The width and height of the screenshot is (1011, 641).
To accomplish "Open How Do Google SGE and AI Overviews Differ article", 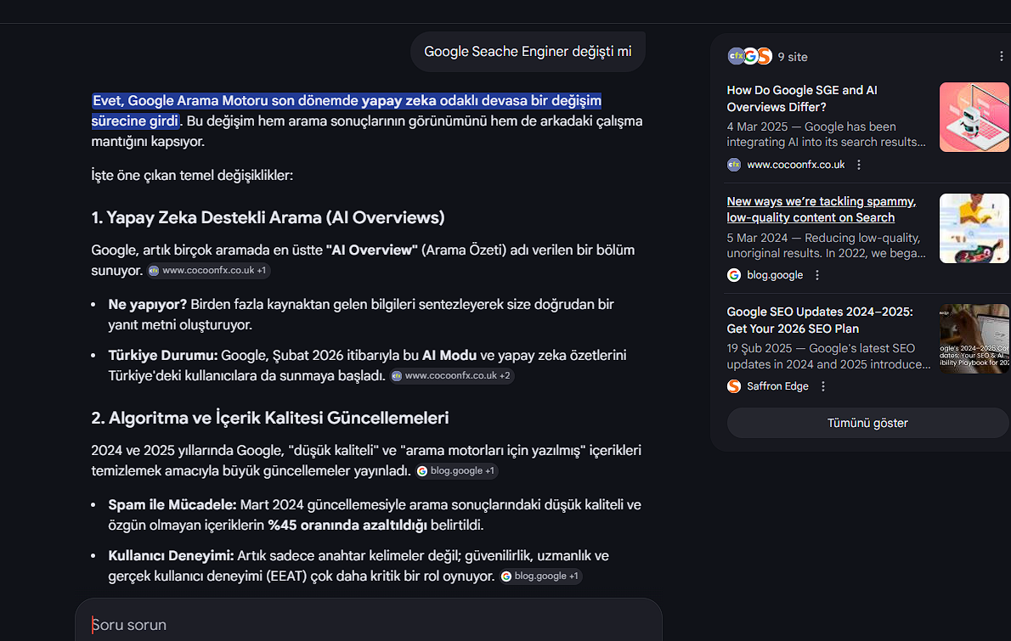I will pos(801,98).
